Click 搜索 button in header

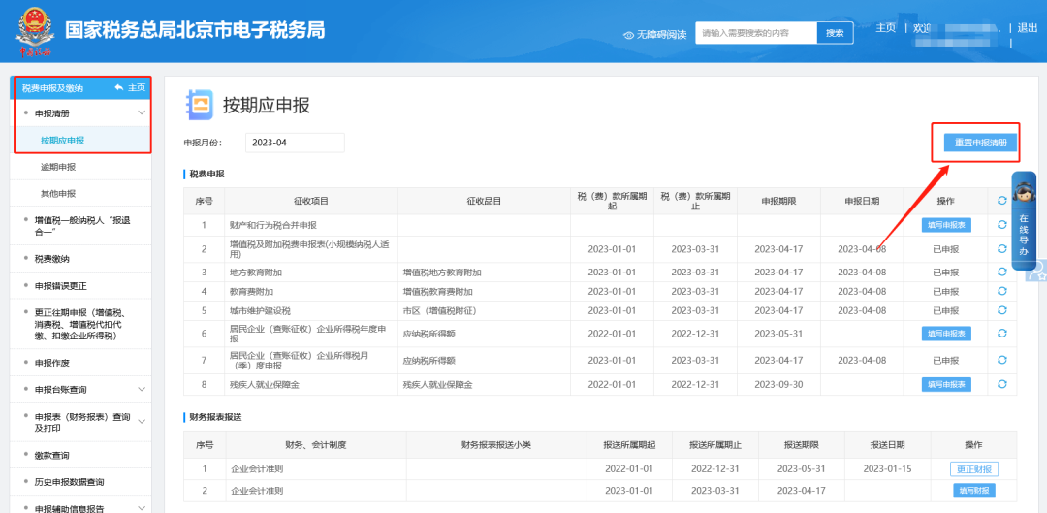coord(835,33)
